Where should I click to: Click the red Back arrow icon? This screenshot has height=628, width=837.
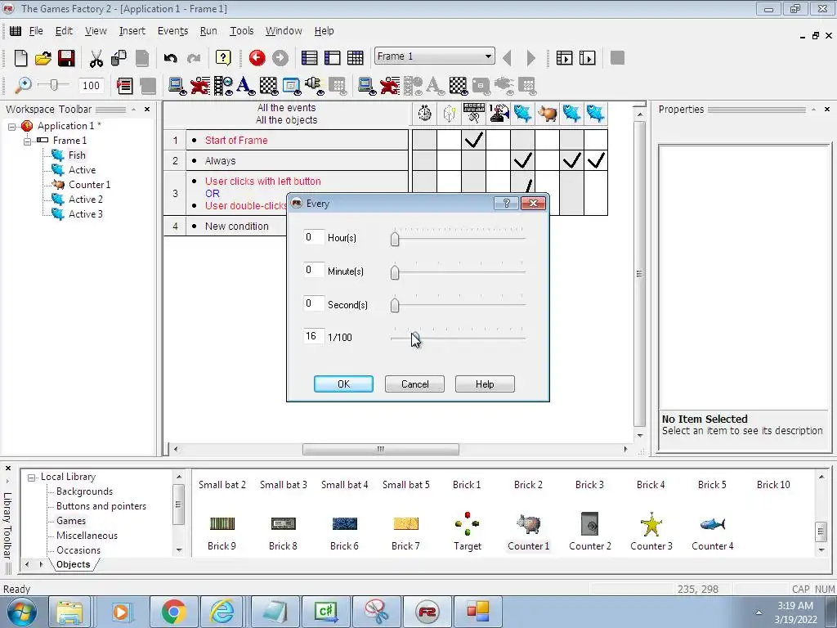(x=257, y=58)
